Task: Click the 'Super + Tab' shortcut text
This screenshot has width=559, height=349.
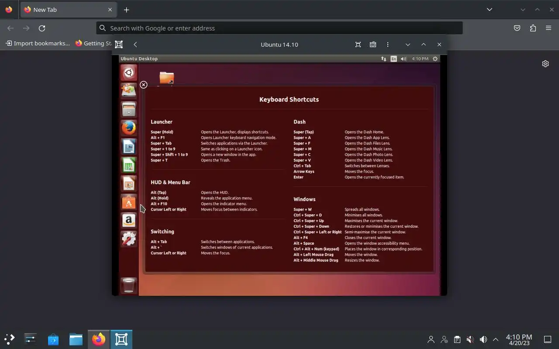Action: (161, 143)
